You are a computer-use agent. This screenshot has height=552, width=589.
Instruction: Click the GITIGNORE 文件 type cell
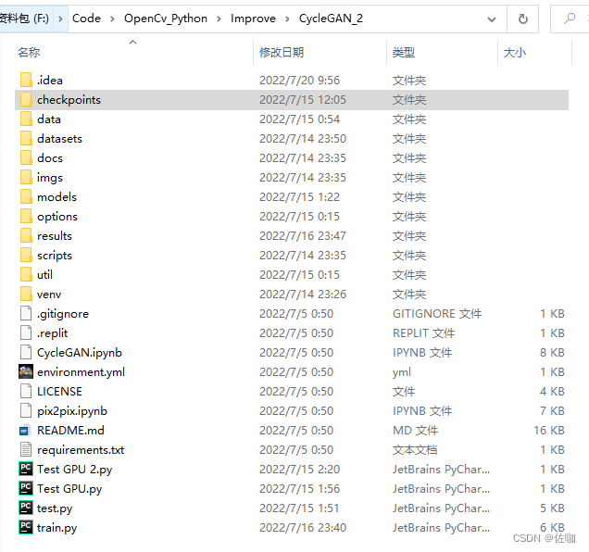(437, 313)
